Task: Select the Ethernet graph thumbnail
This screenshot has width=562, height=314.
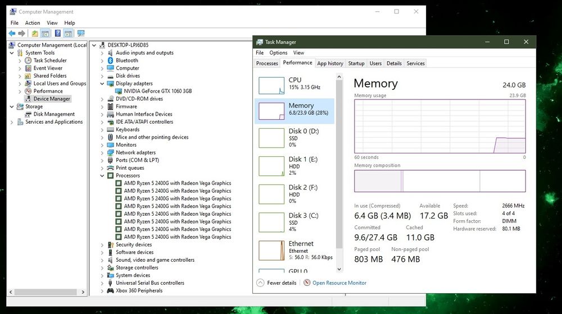Action: (271, 251)
